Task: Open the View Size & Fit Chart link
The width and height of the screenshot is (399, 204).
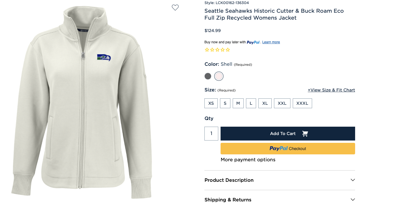Action: [331, 90]
